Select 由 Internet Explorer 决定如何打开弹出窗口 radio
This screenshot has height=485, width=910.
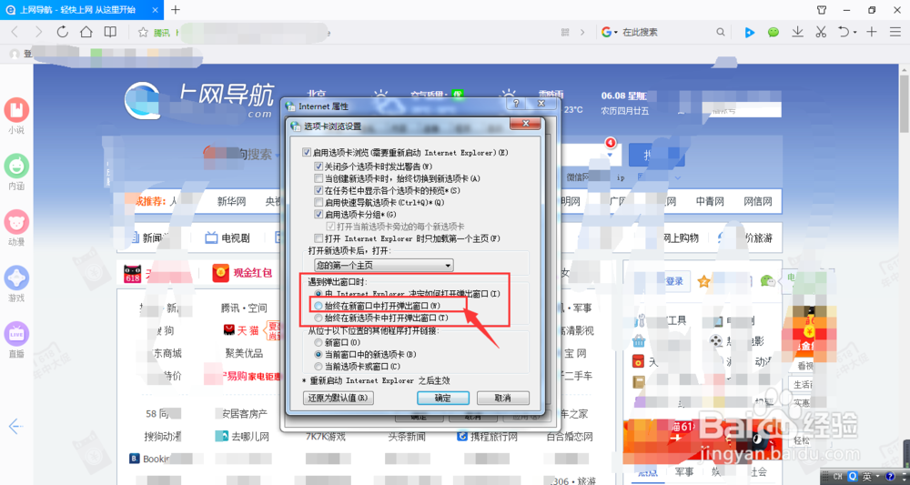[x=318, y=294]
